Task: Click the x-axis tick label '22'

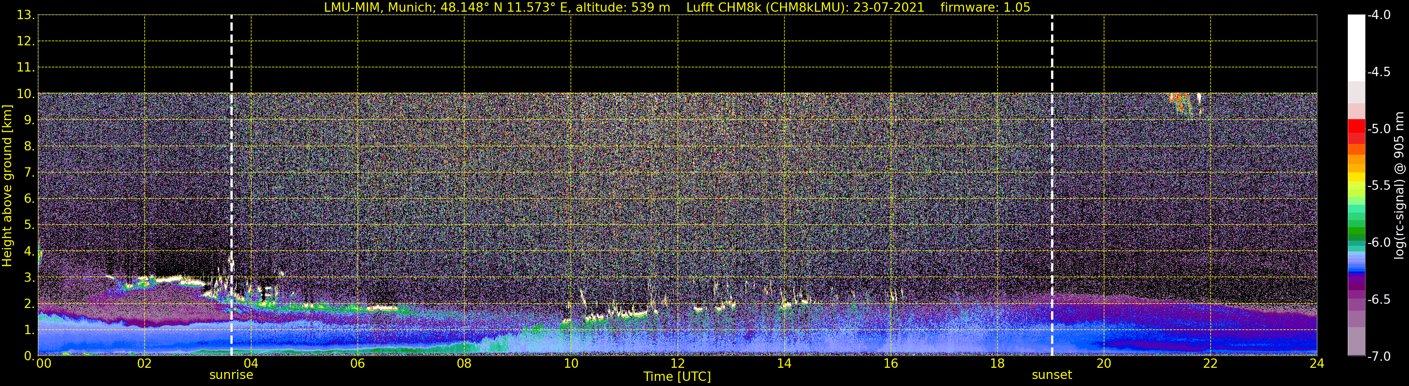Action: click(1210, 364)
